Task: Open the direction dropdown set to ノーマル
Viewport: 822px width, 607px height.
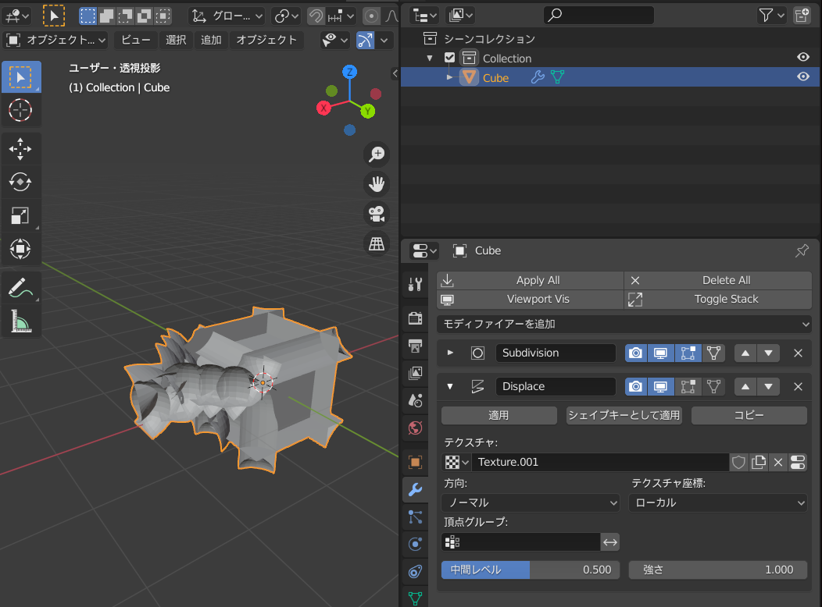Action: tap(531, 503)
